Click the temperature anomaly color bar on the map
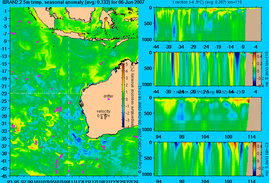The width and height of the screenshot is (269, 183). [123, 95]
